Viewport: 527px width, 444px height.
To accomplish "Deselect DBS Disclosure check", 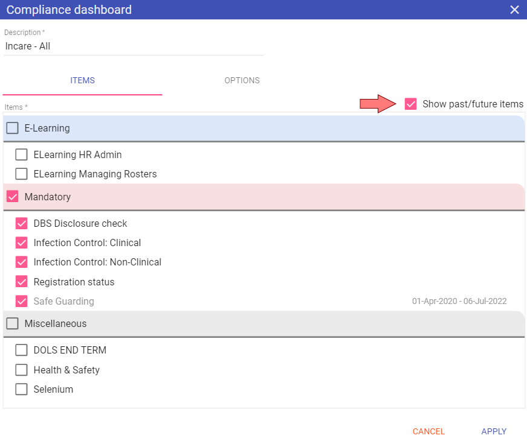I will pos(22,224).
